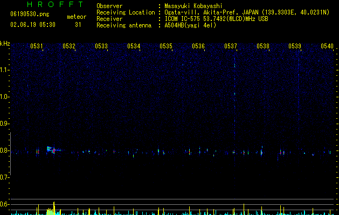
Task: Select the observer name Masayuki Kobayashi
Action: 193,6
